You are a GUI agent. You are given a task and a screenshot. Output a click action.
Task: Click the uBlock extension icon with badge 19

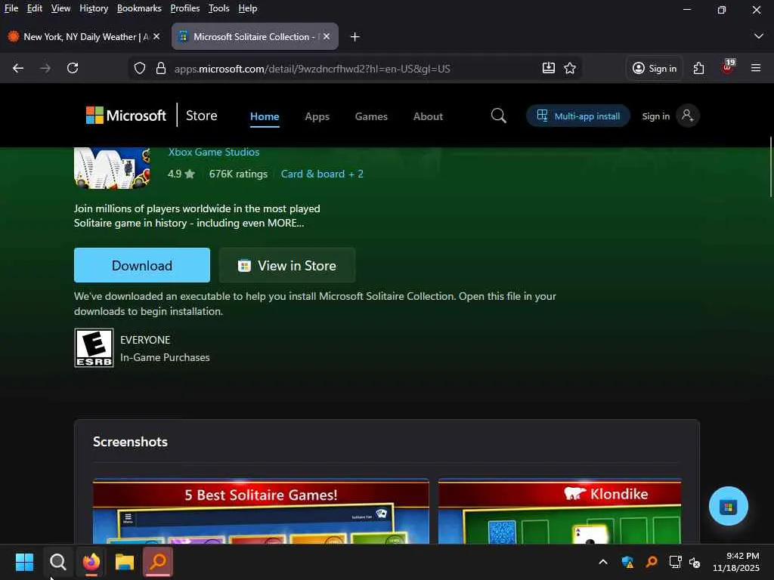[728, 67]
